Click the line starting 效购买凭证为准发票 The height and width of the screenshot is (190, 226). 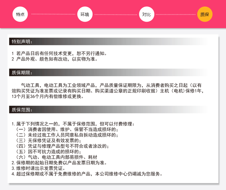point(108,91)
